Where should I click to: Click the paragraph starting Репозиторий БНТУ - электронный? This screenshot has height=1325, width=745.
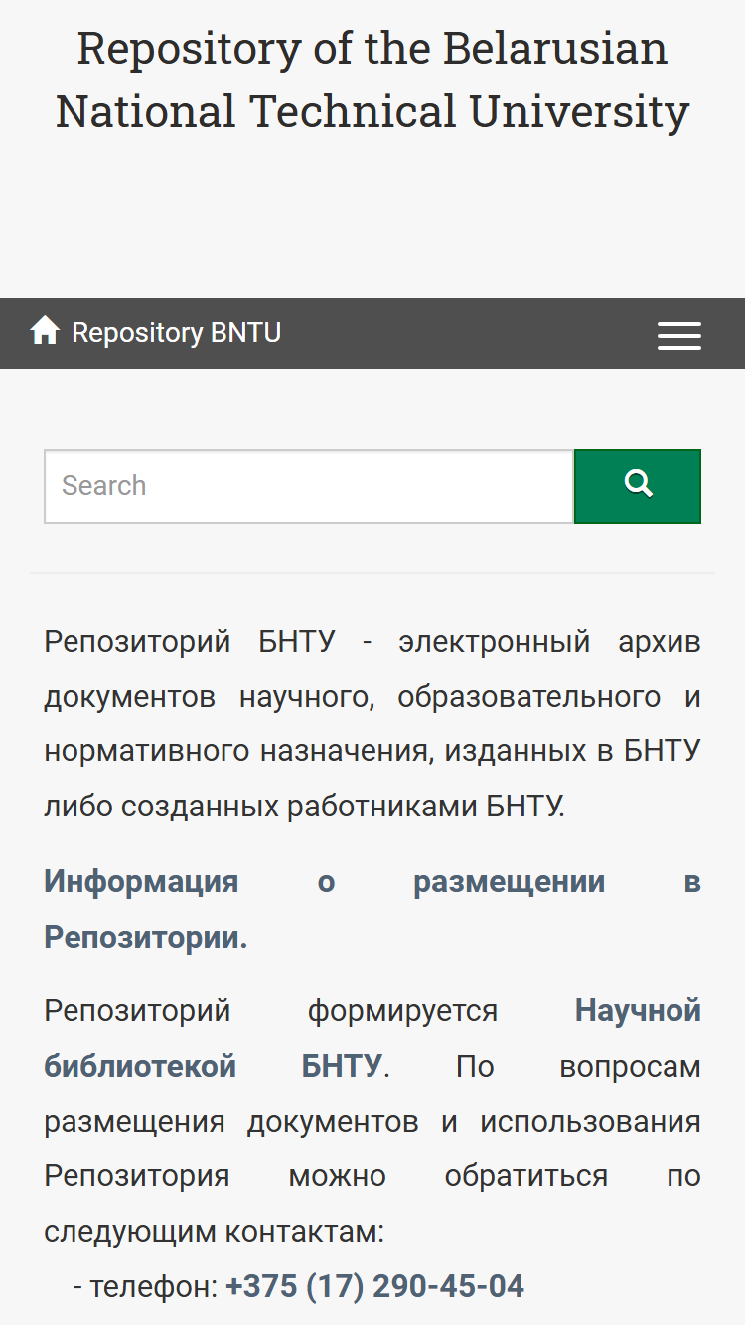tap(372, 724)
